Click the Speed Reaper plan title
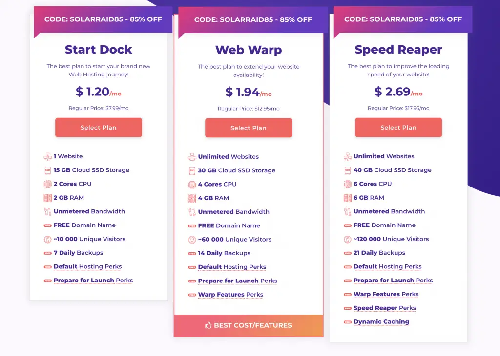Image resolution: width=500 pixels, height=356 pixels. pyautogui.click(x=398, y=50)
